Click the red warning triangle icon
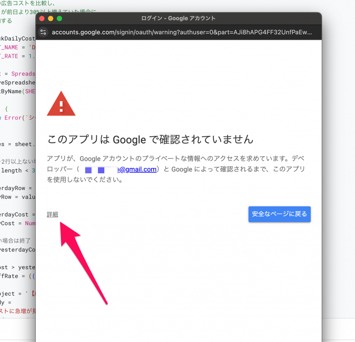The image size is (355, 342). tap(61, 104)
